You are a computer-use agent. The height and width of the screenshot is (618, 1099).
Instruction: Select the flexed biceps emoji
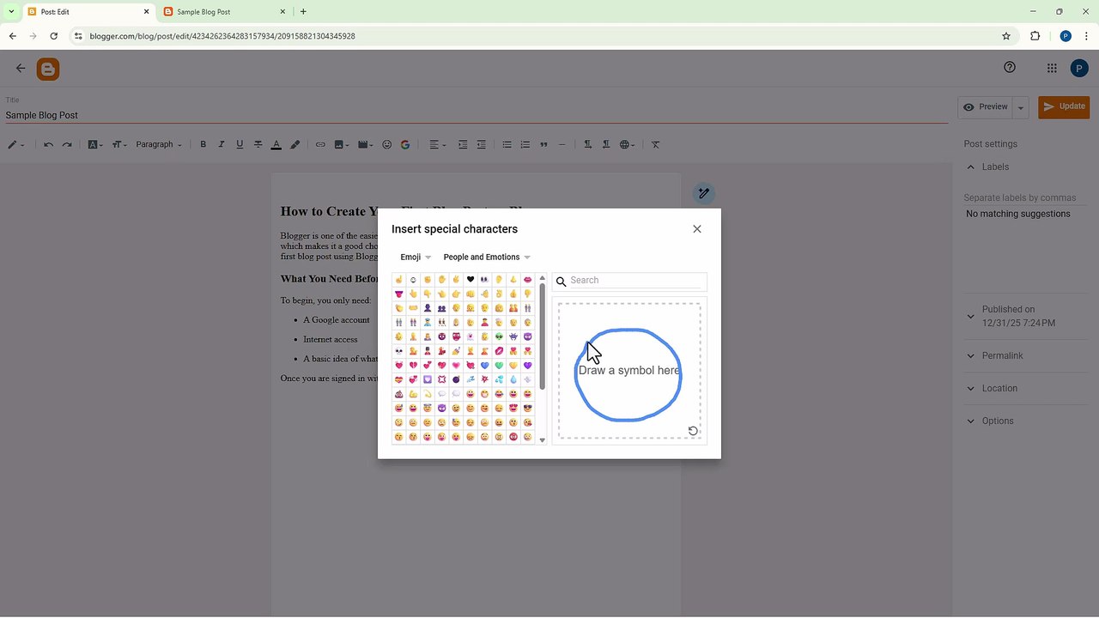(x=413, y=394)
